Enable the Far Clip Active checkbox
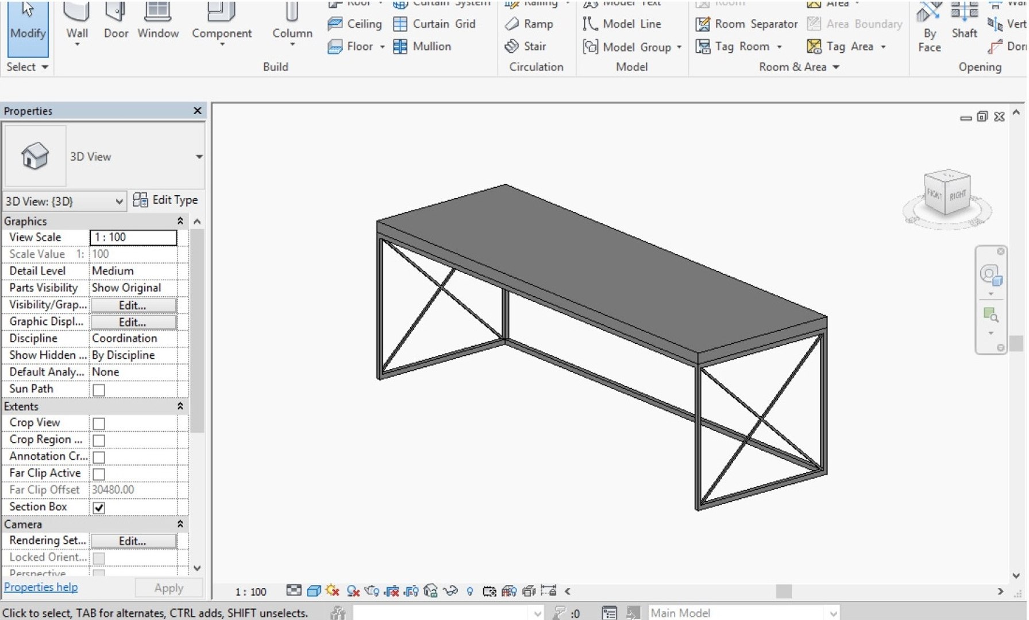This screenshot has height=620, width=1029. (99, 474)
